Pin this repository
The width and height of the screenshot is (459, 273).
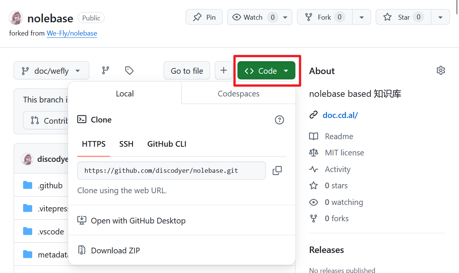point(204,17)
